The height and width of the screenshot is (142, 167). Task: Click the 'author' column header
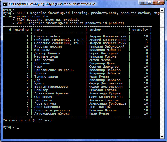tap(95, 30)
